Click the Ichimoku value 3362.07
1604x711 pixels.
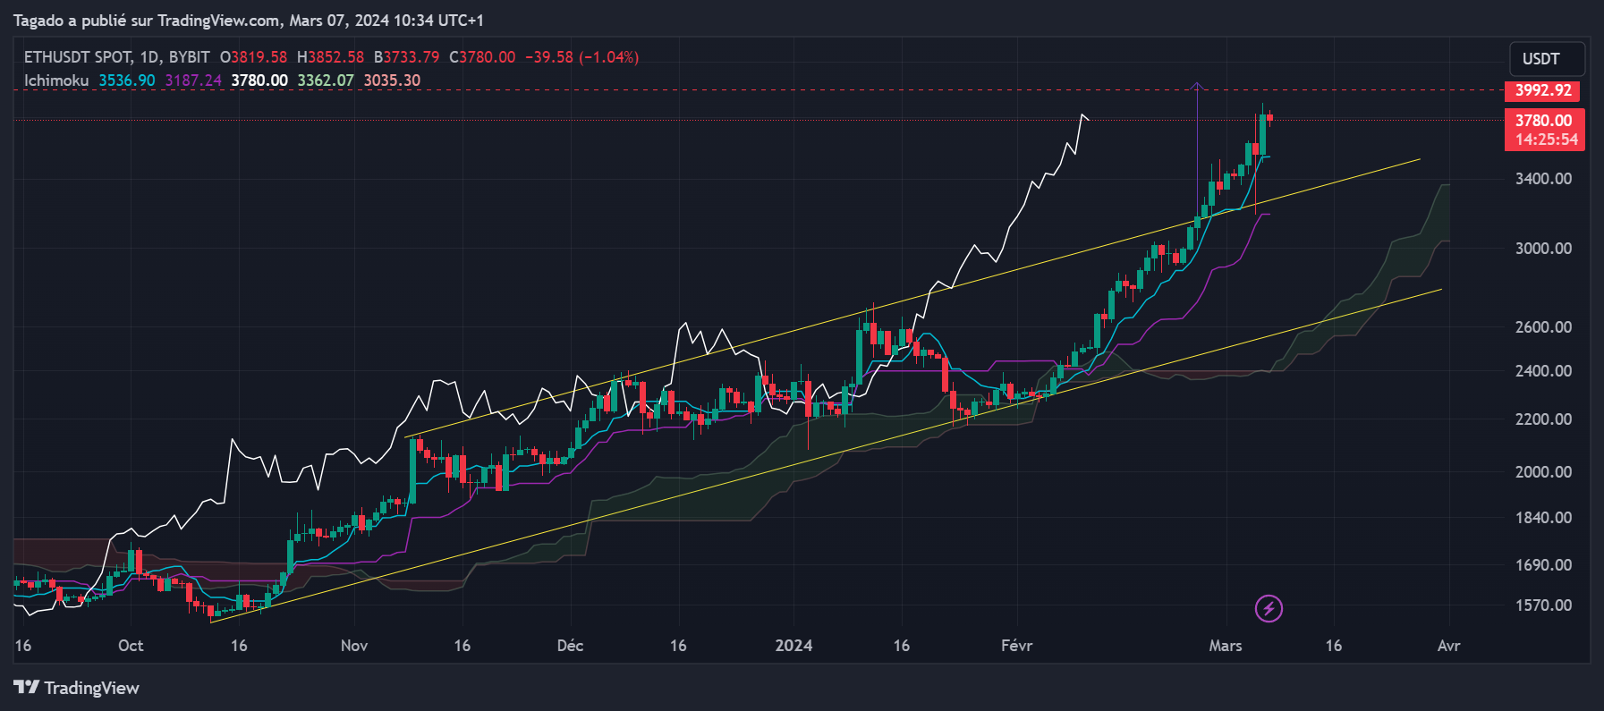(326, 80)
